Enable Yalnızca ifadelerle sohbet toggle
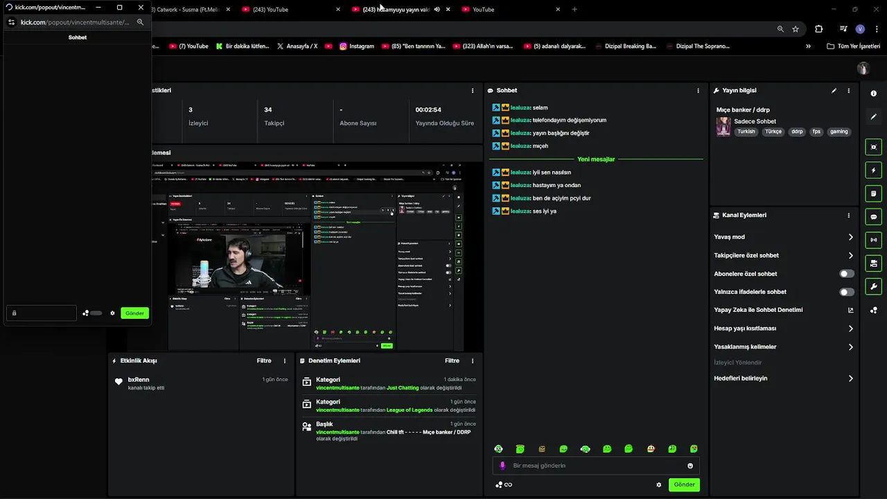The height and width of the screenshot is (499, 887). click(x=847, y=292)
